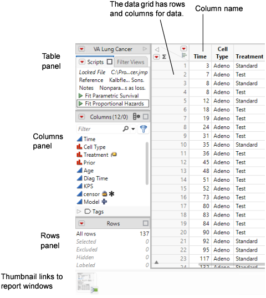Open the Scripts red triangle menu
This screenshot has width=266, height=298.
click(82, 62)
